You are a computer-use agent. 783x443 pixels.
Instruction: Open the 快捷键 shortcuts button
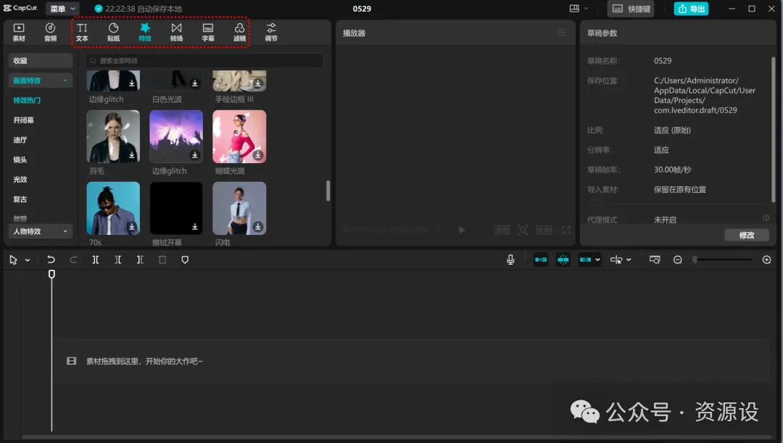631,9
